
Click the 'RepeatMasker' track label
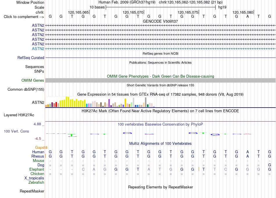32,191
